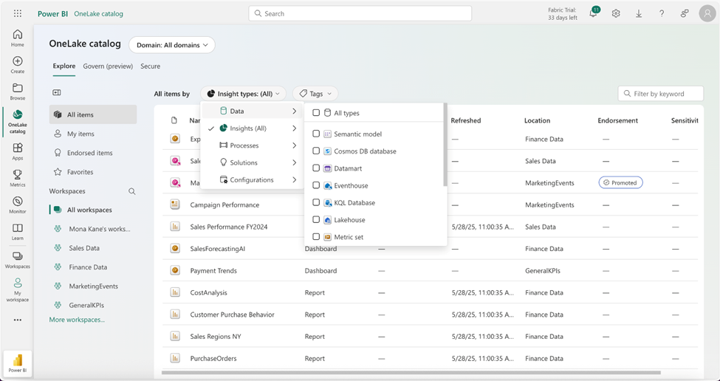Click the Create icon in sidebar
Viewport: 720px width, 381px height.
(18, 65)
